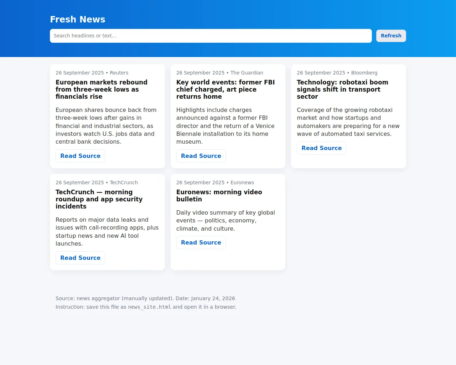The image size is (456, 365).
Task: Open Read Source for TechCrunch morning roundup
Action: 80,258
